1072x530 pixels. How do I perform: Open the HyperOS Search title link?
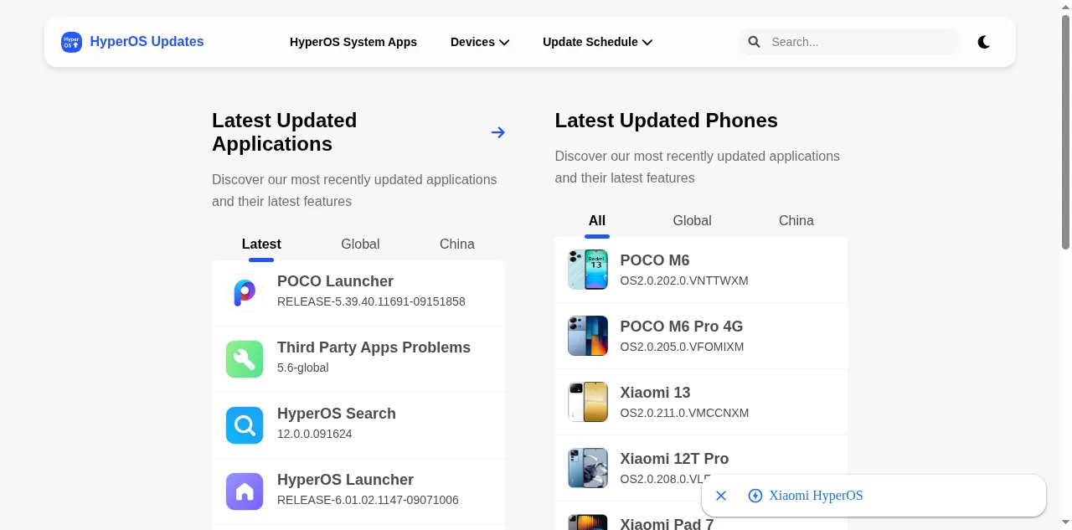click(337, 414)
